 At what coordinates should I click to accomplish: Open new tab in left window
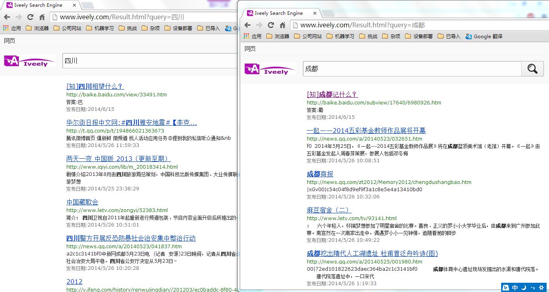point(88,5)
